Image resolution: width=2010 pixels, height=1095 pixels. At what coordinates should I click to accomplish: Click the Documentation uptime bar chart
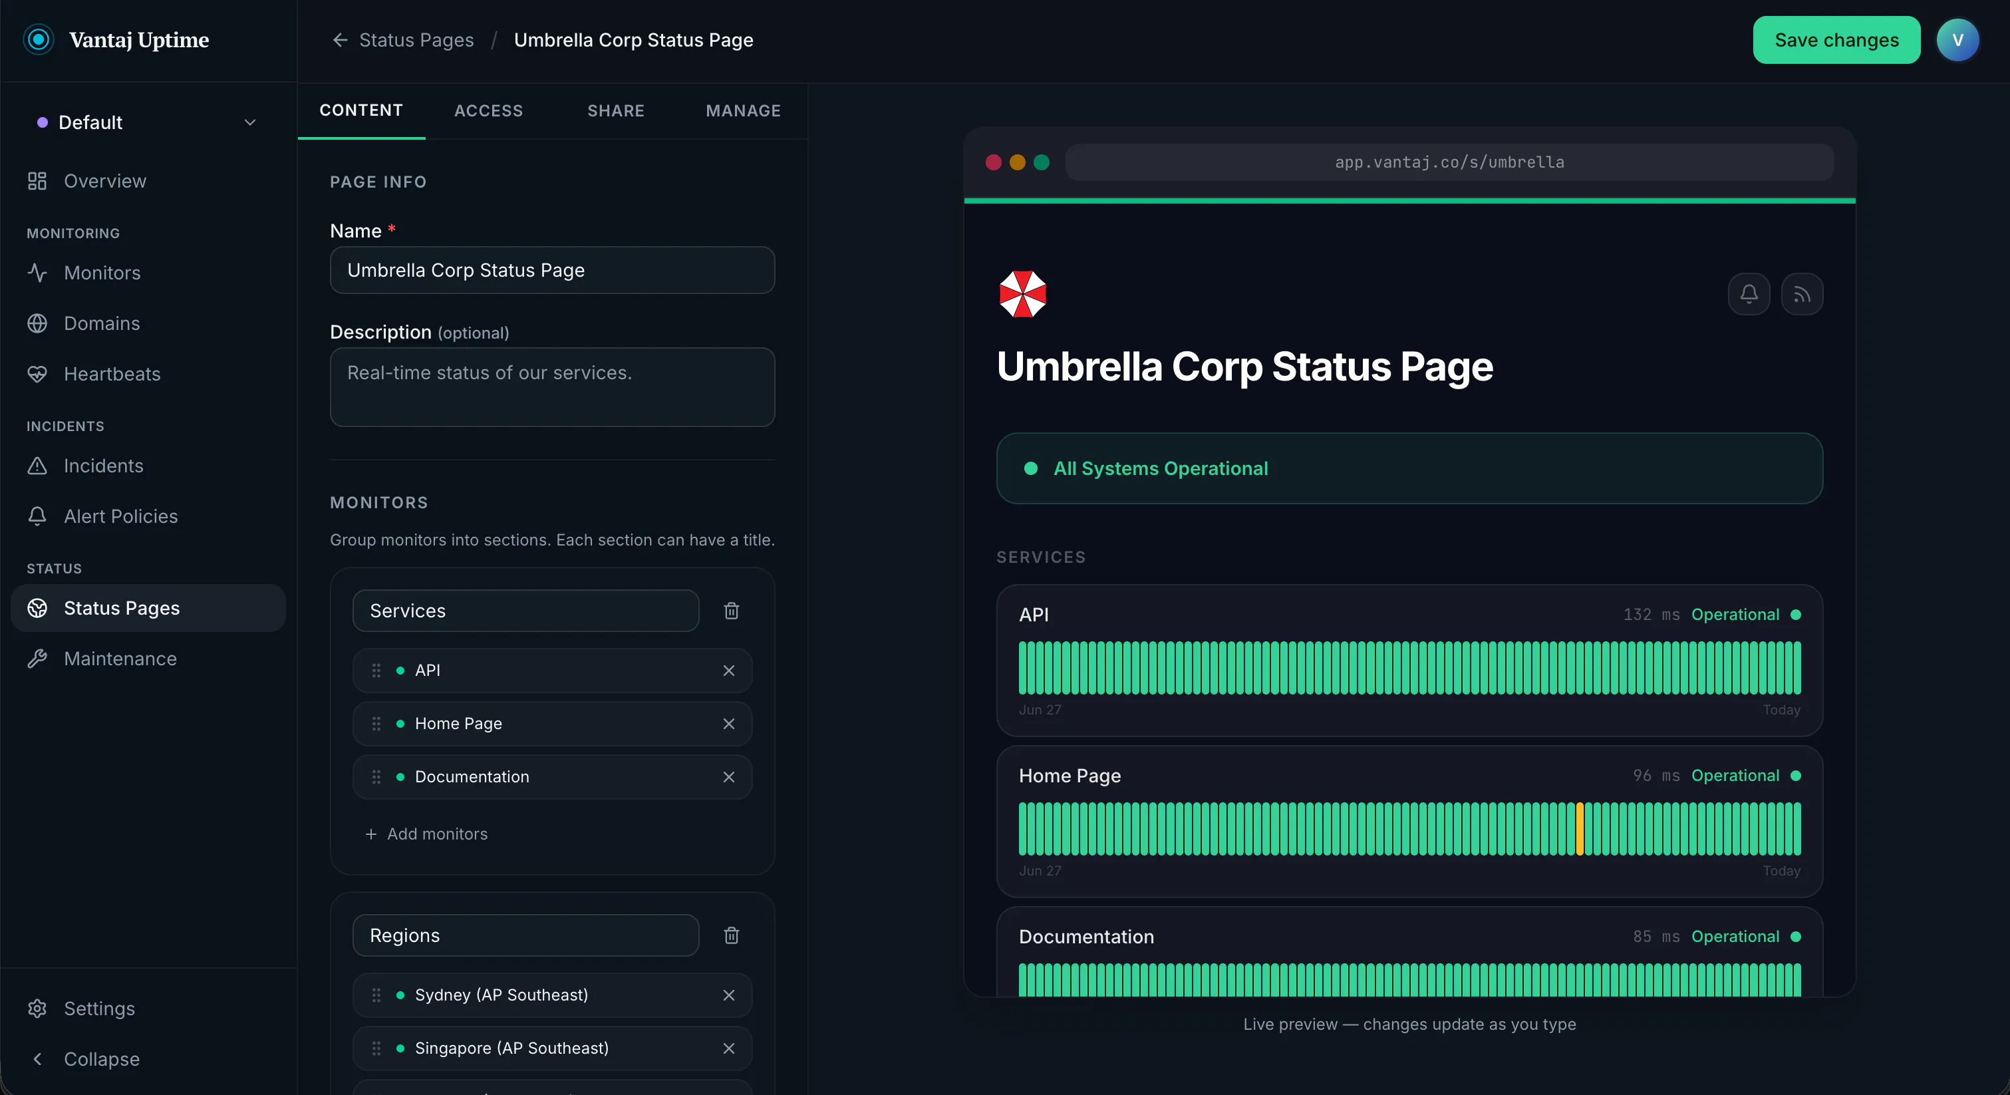1409,981
